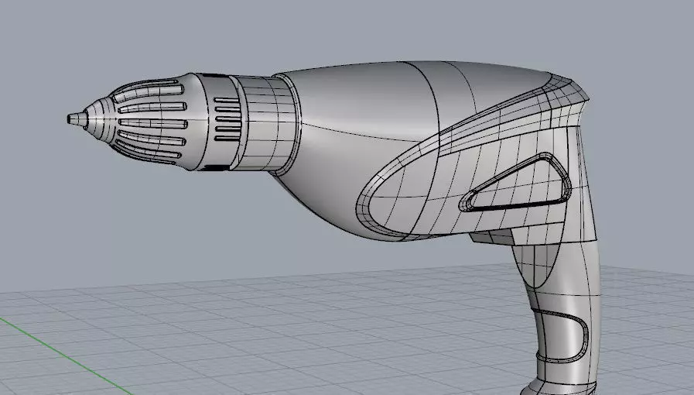Image resolution: width=694 pixels, height=395 pixels.
Task: Select the drill's pointed tip
Action: [x=77, y=119]
